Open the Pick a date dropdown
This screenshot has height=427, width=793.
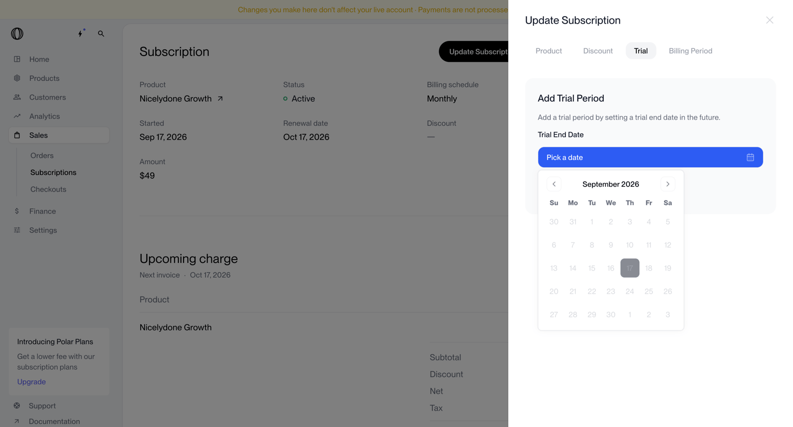click(650, 157)
